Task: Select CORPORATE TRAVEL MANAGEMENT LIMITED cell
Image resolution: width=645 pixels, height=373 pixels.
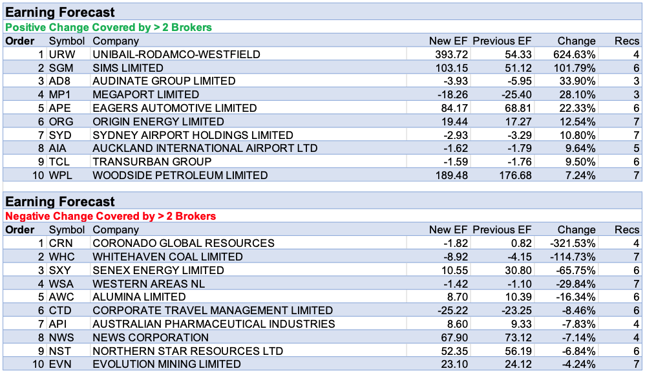Action: (x=213, y=310)
